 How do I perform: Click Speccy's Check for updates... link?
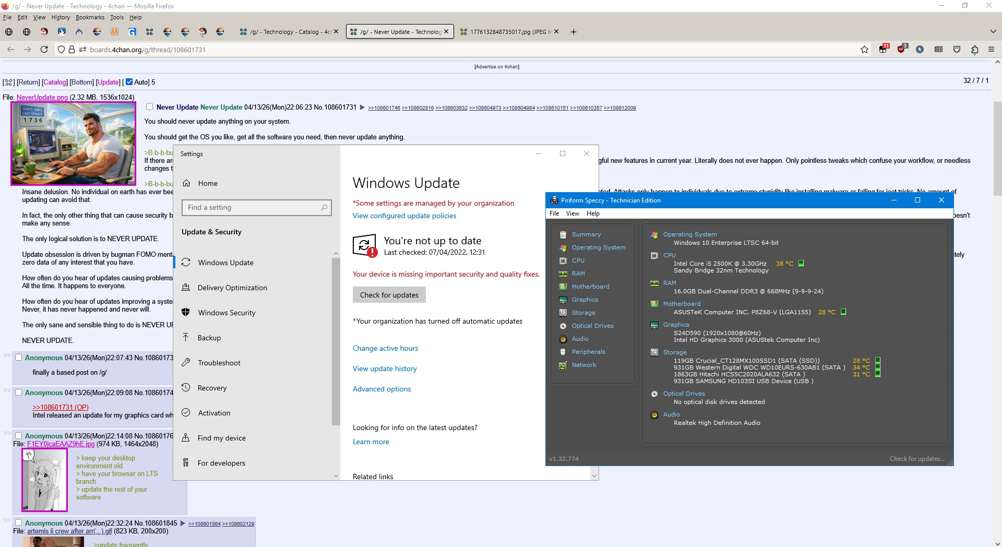coord(917,459)
